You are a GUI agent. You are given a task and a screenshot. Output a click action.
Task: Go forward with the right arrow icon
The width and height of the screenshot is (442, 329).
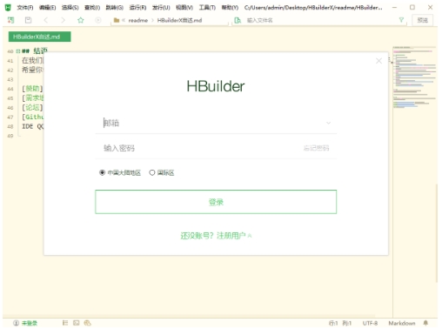pyautogui.click(x=63, y=20)
